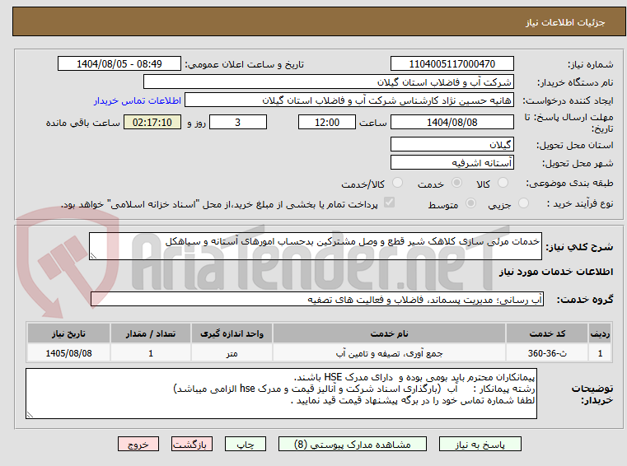Click the remaining time field 02:17:10
The height and width of the screenshot is (466, 627).
(152, 122)
